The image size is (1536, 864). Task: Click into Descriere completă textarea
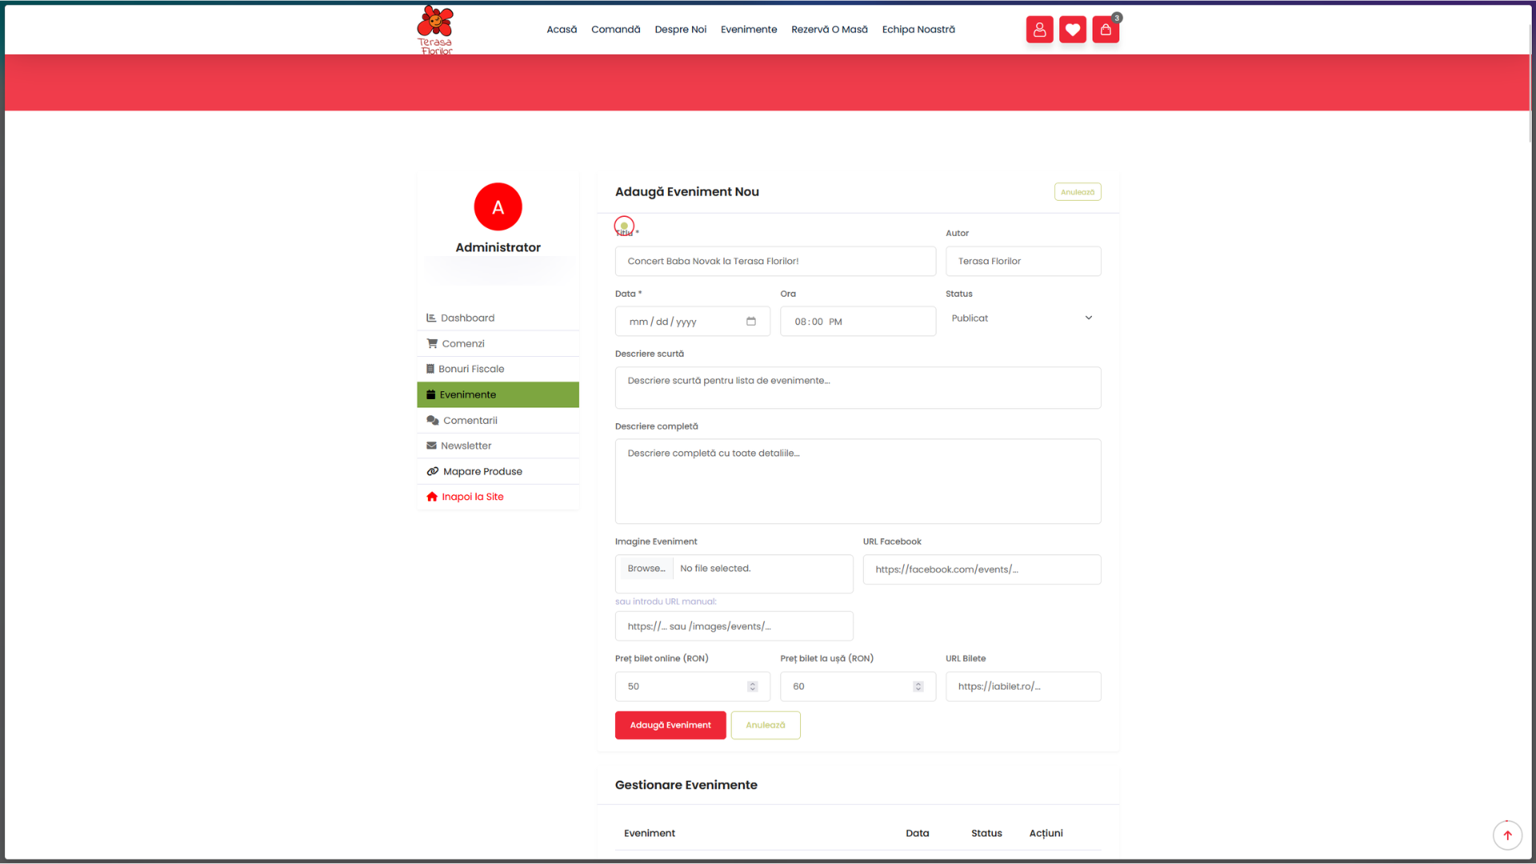858,482
